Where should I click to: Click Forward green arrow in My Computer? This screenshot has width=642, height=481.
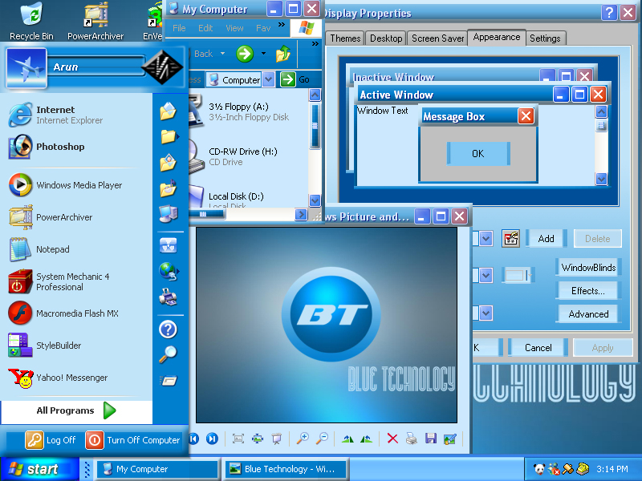(245, 54)
